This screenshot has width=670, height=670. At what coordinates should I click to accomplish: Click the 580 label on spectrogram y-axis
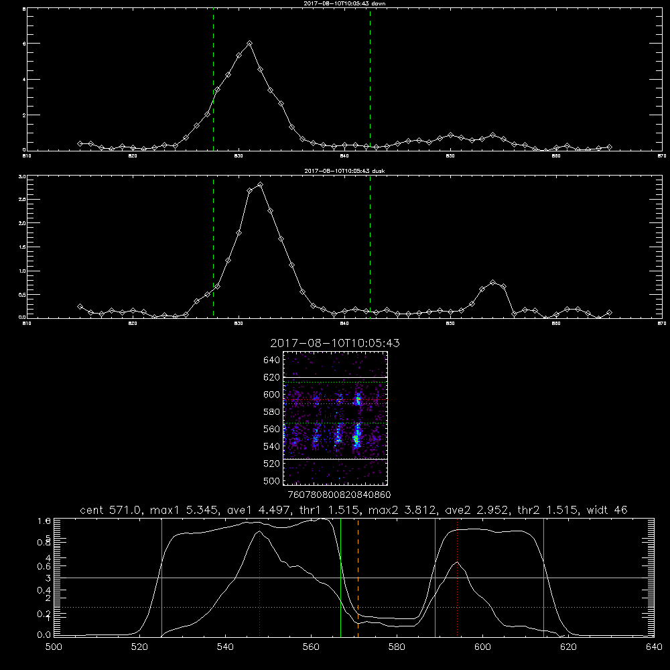tap(271, 412)
